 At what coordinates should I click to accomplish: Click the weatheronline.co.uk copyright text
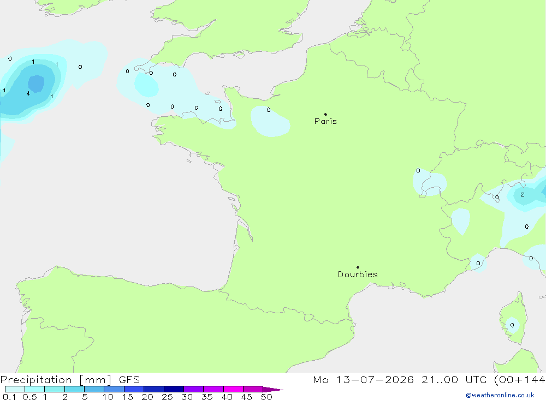click(x=500, y=395)
